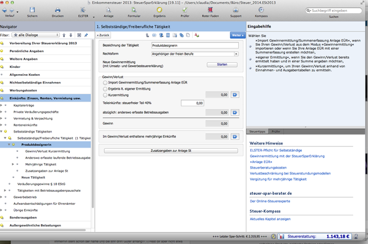Image resolution: width=368 pixels, height=244 pixels.
Task: Open Sonderausgaben in the navigator
Action: tap(23, 217)
